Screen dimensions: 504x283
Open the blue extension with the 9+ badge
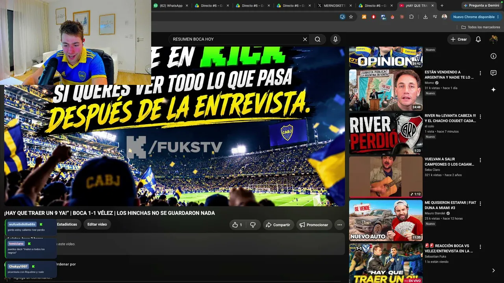[x=383, y=17]
